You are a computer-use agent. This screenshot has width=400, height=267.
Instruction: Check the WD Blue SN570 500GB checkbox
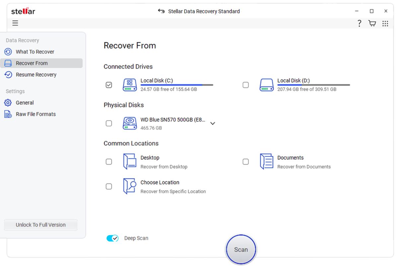click(x=109, y=123)
